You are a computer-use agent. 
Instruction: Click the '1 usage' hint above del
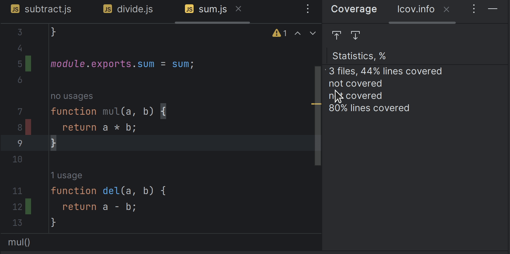pos(66,175)
